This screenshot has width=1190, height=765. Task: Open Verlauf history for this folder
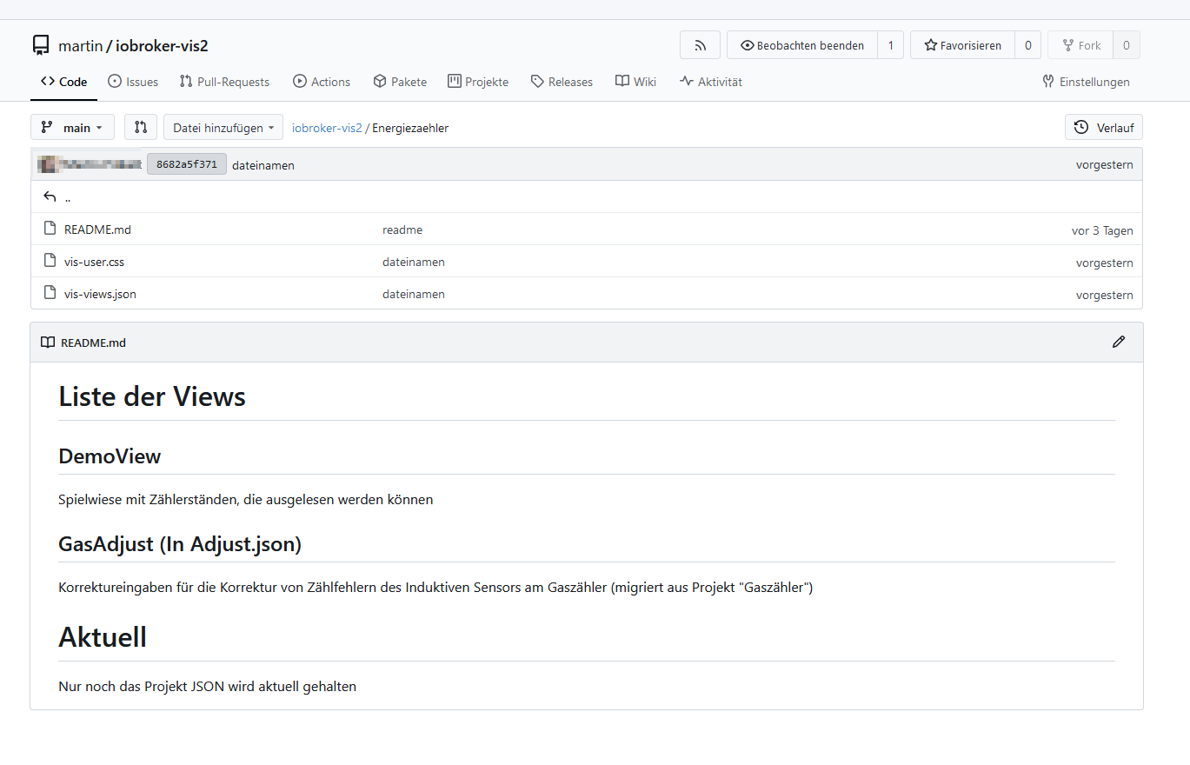coord(1103,128)
